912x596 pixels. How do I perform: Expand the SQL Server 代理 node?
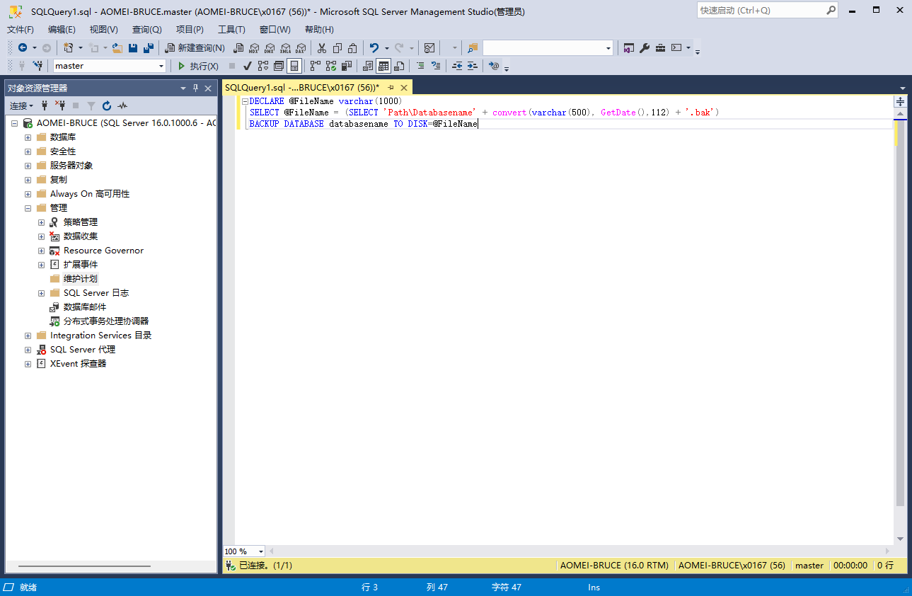[28, 350]
